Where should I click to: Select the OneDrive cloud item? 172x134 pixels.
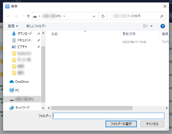[22, 82]
